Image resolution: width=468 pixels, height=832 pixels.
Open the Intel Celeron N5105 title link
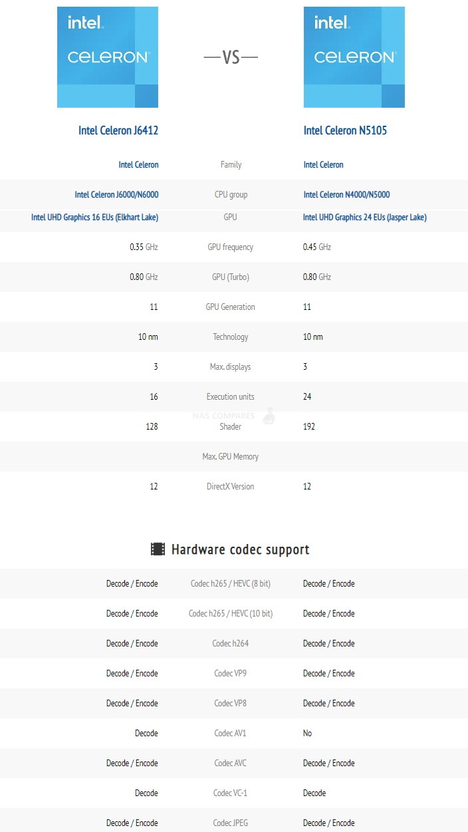coord(345,130)
